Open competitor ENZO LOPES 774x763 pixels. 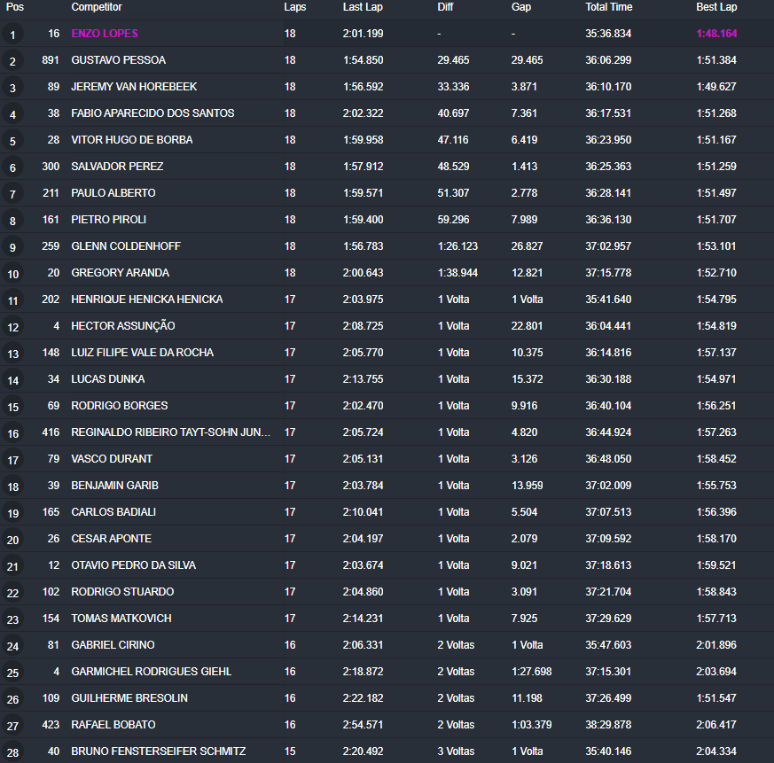pos(105,34)
